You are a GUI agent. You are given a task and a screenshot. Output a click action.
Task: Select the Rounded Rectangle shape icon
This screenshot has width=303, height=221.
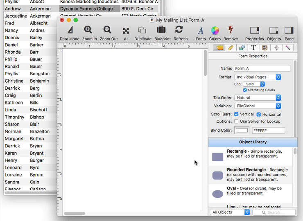tap(217, 176)
